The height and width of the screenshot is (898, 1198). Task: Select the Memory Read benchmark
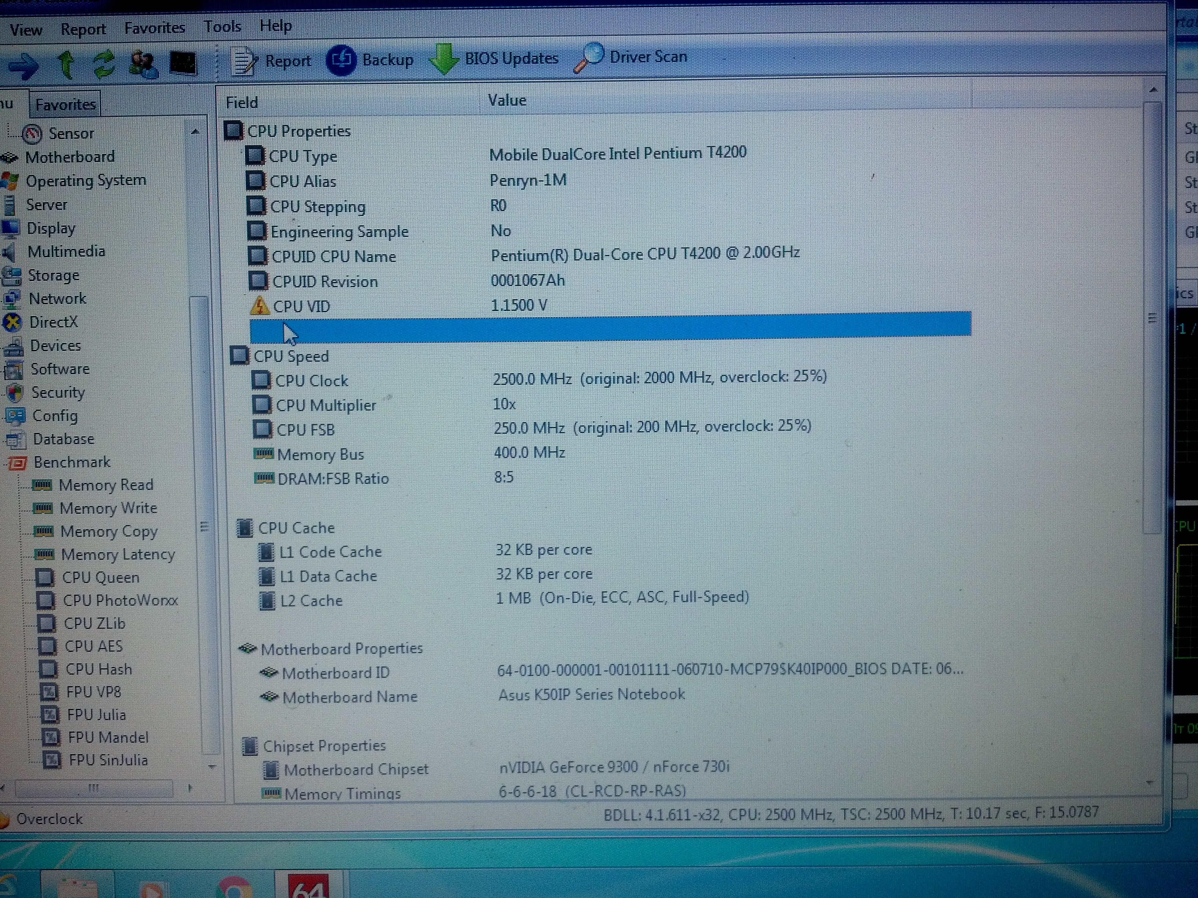tap(106, 485)
